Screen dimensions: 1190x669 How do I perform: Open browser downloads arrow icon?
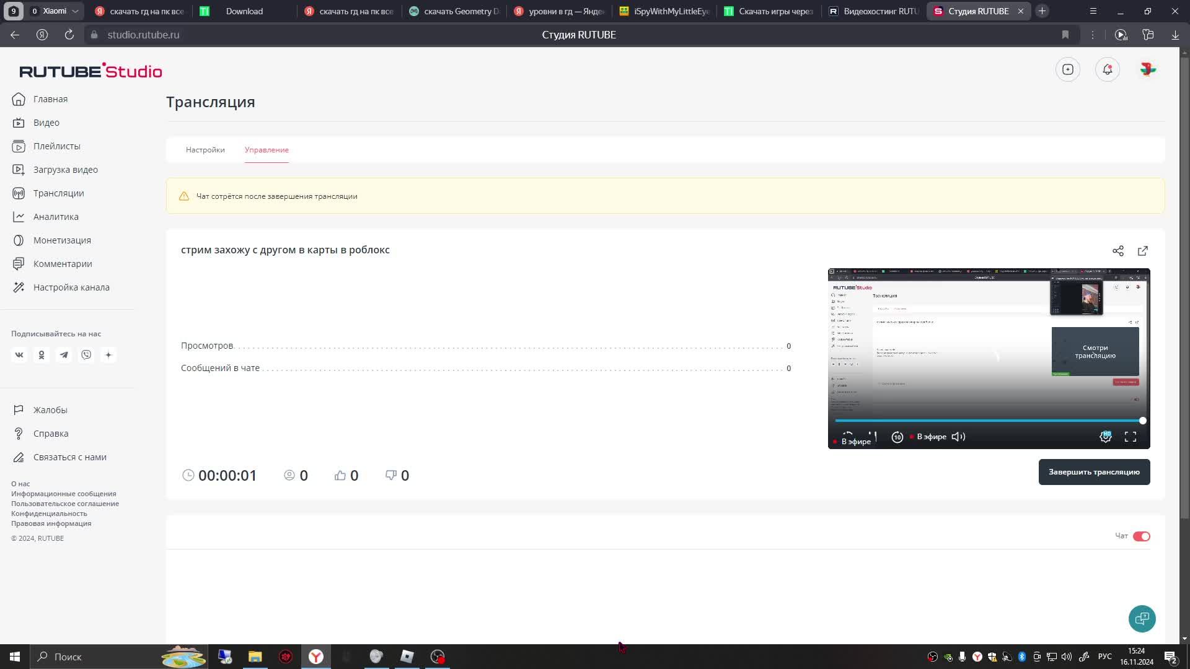point(1175,35)
